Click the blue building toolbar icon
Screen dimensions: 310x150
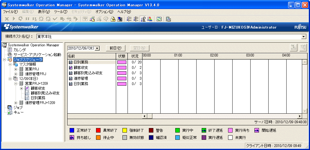(120, 19)
